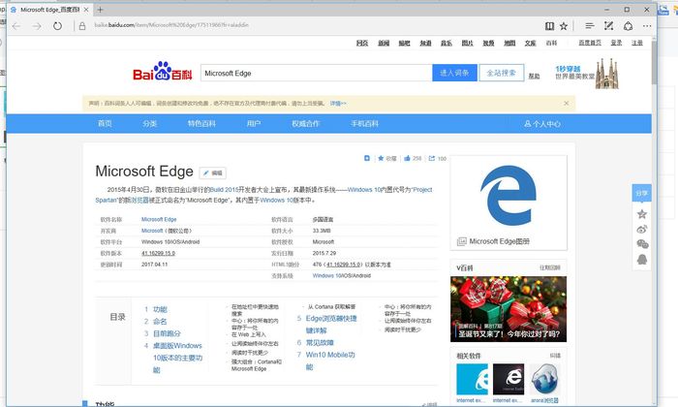Dismiss the yellow notice bar with X

pos(567,104)
